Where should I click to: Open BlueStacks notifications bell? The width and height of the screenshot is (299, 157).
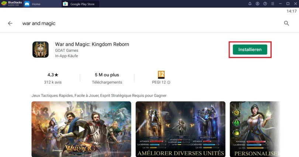tap(250, 4)
